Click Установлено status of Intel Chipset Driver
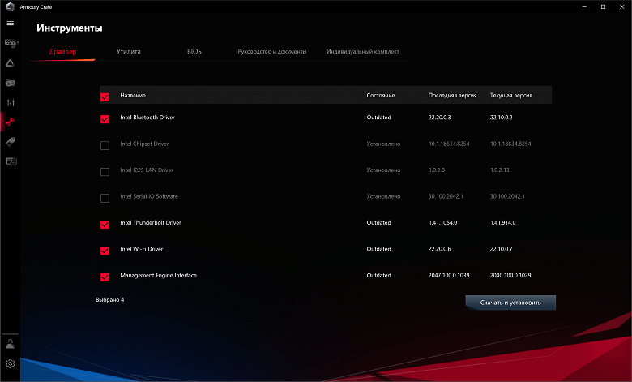 pos(383,144)
